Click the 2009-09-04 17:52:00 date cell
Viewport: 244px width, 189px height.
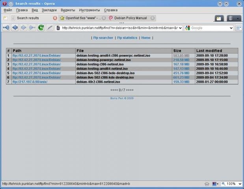tap(212, 73)
